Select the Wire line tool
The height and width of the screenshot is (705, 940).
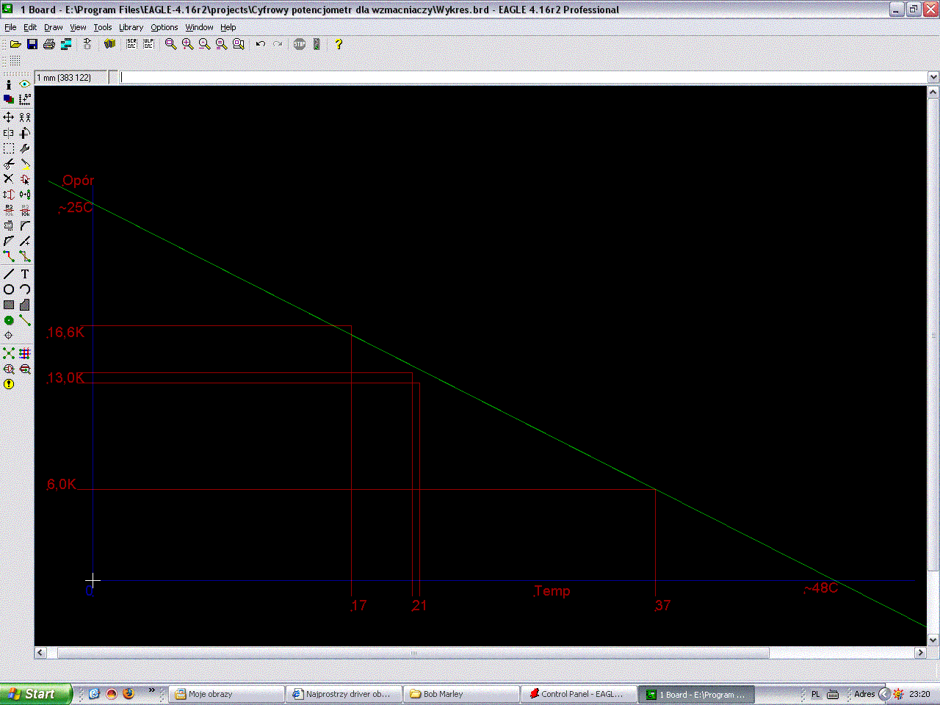pyautogui.click(x=9, y=274)
